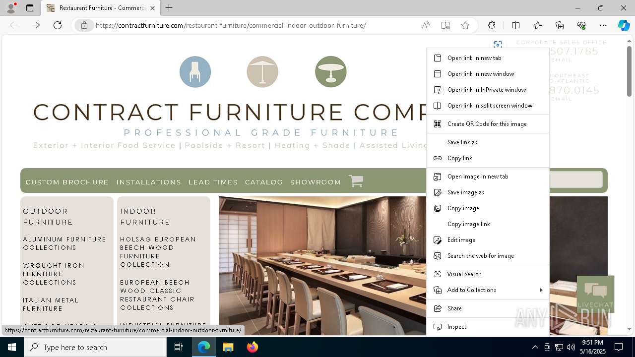Select Open image in new tab
Viewport: 635px width, 357px height.
point(488,177)
